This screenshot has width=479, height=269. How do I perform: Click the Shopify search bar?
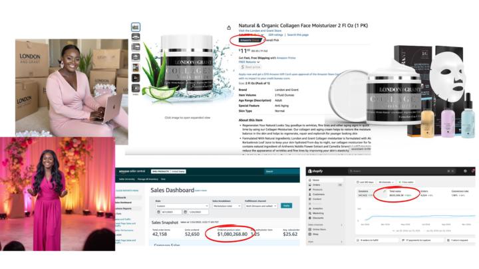point(400,171)
